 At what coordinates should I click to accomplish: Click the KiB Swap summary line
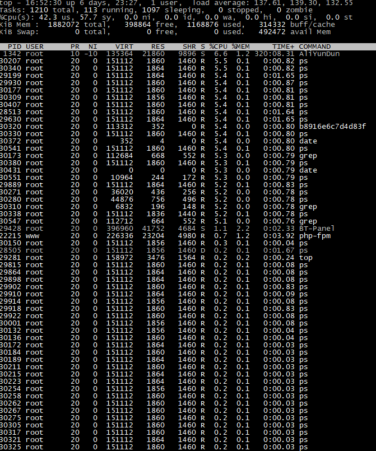(x=165, y=32)
